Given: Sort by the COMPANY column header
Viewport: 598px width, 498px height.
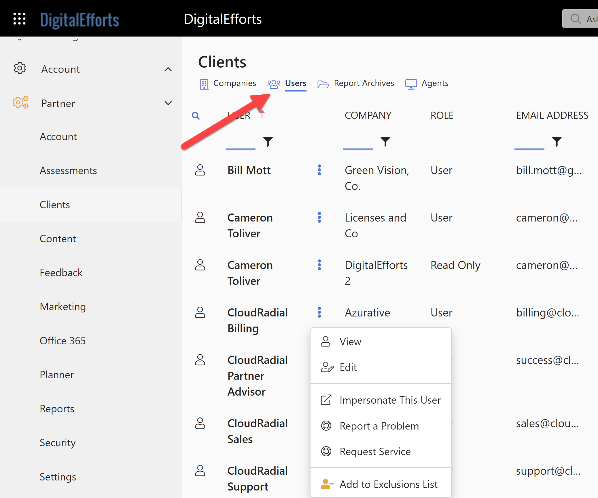Looking at the screenshot, I should pos(368,115).
